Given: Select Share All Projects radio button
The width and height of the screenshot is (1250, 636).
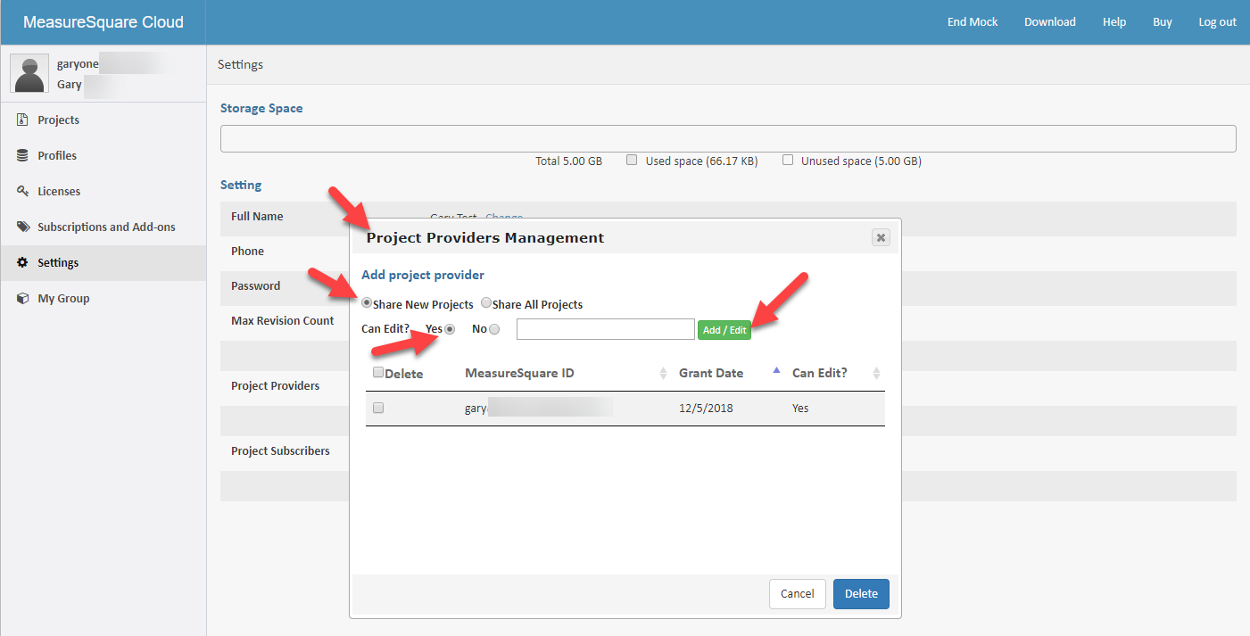Looking at the screenshot, I should pyautogui.click(x=486, y=303).
